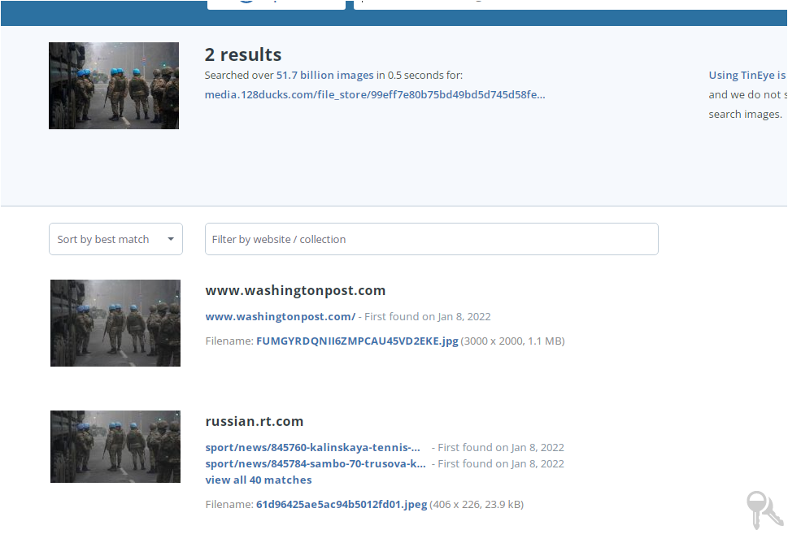Click the keys icon in the bottom corner
The width and height of the screenshot is (788, 543).
(764, 510)
